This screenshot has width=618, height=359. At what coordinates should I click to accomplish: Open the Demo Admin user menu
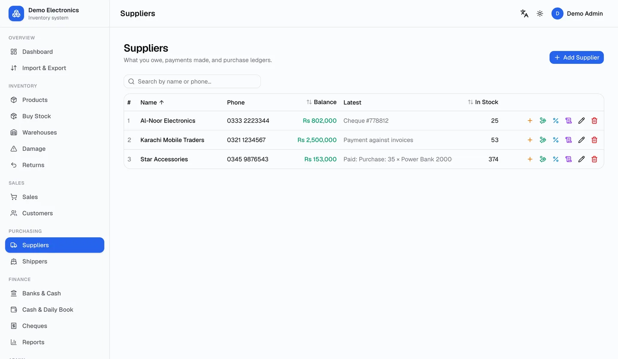(x=577, y=14)
